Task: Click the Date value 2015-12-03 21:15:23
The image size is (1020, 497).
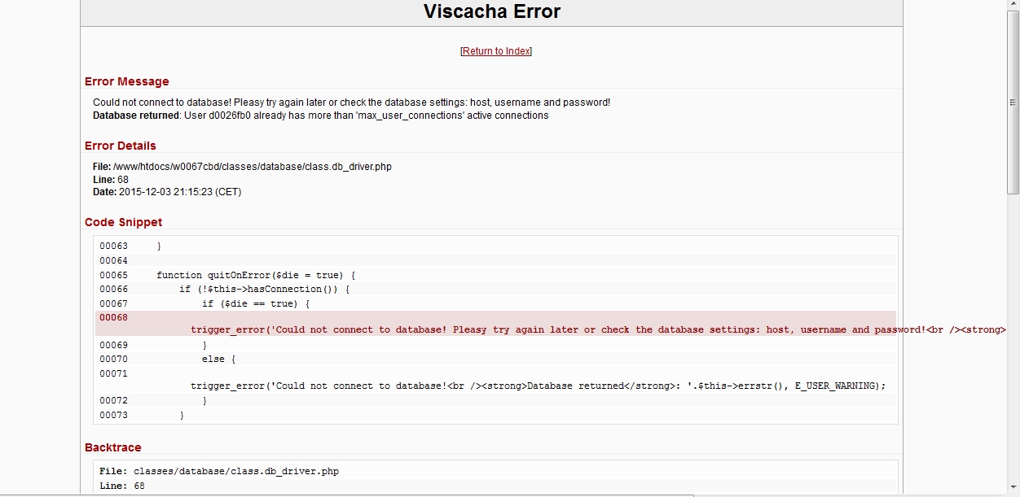Action: (x=179, y=192)
